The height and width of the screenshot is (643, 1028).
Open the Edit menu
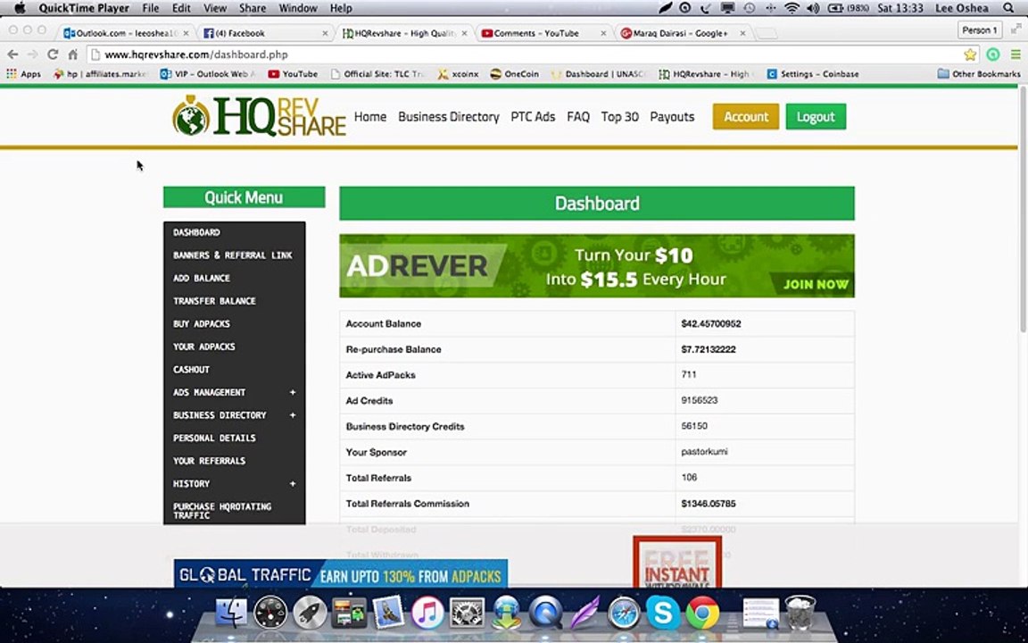tap(181, 8)
